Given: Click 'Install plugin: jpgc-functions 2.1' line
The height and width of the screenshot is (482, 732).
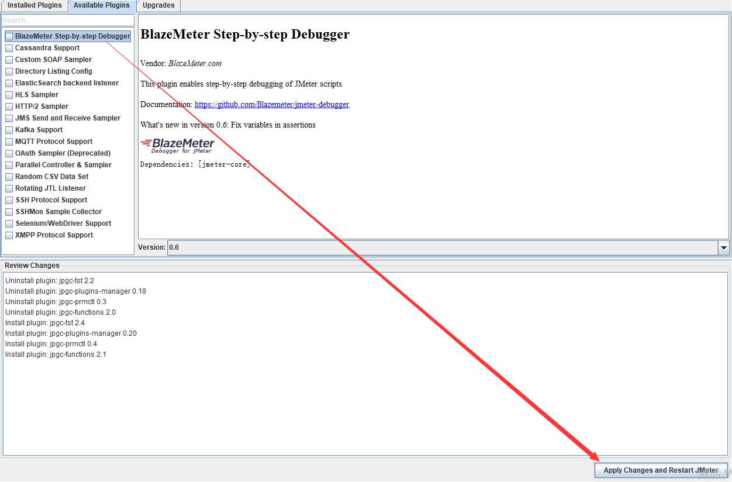Looking at the screenshot, I should click(x=56, y=354).
